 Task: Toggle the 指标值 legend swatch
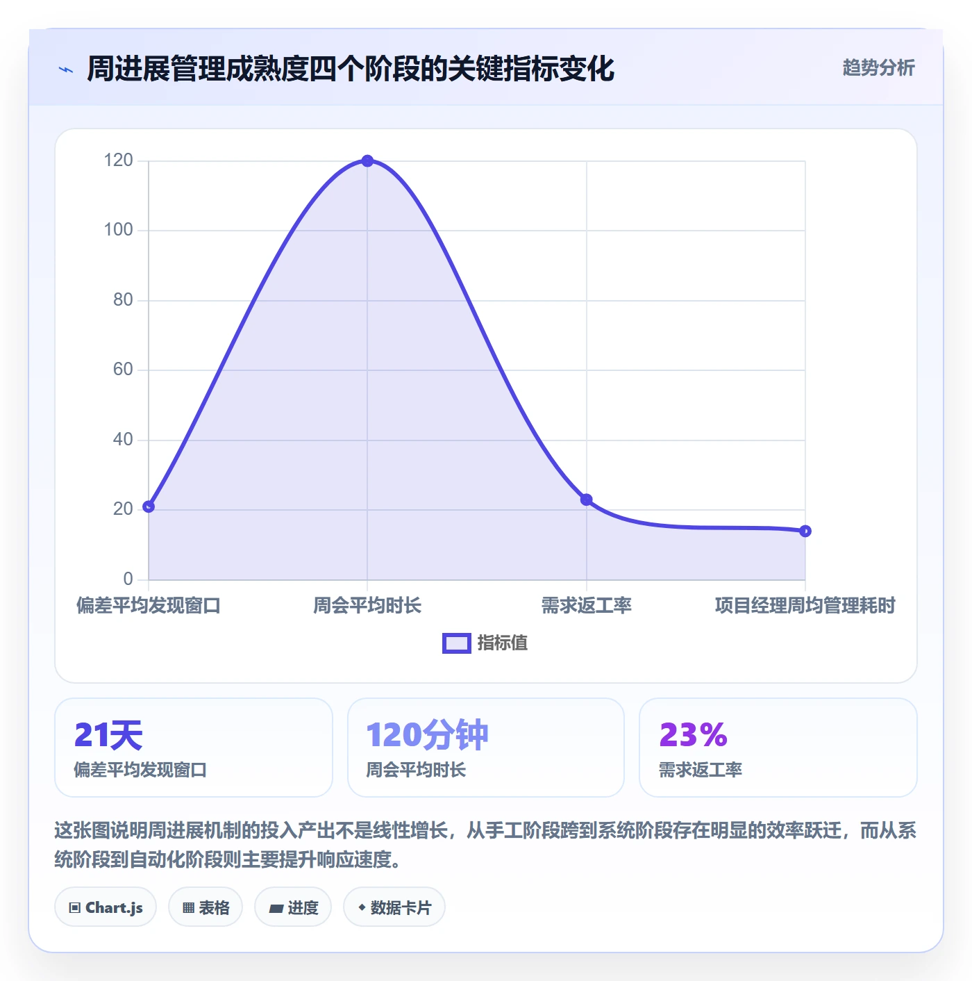pos(457,643)
